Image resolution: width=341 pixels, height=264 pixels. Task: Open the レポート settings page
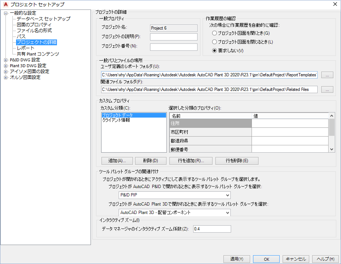click(x=26, y=48)
